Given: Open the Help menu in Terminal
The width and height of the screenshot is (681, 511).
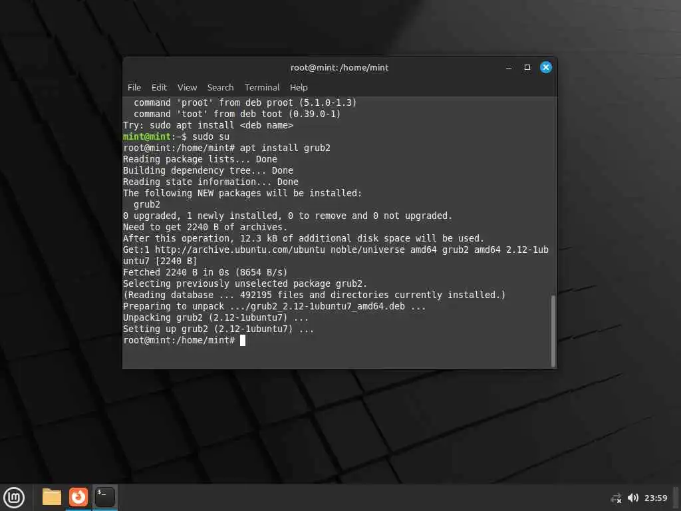Looking at the screenshot, I should click(x=299, y=87).
